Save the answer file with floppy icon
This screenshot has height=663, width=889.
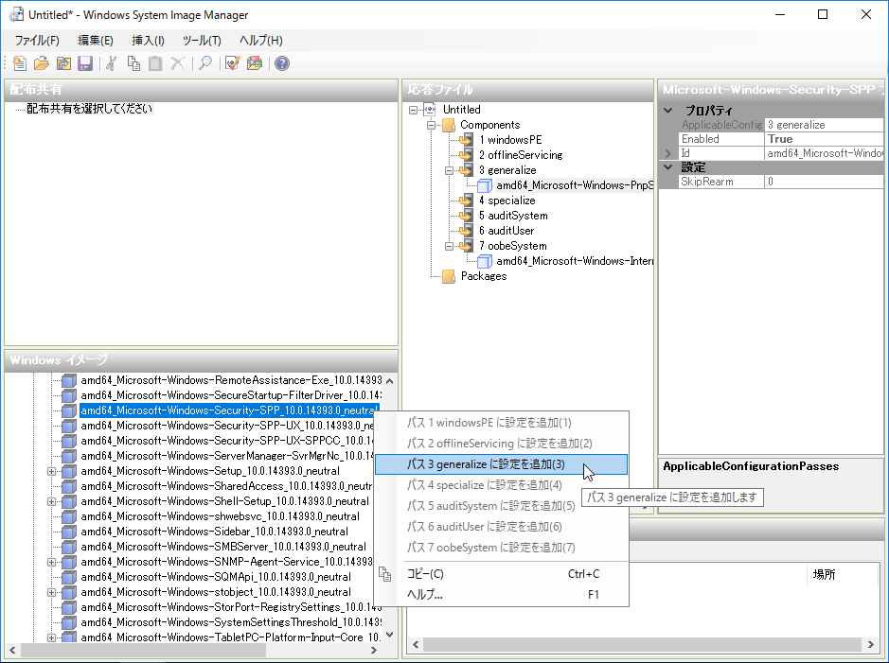(85, 63)
